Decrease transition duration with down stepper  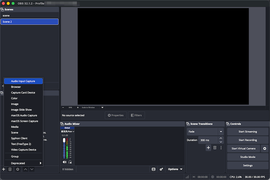click(x=221, y=142)
